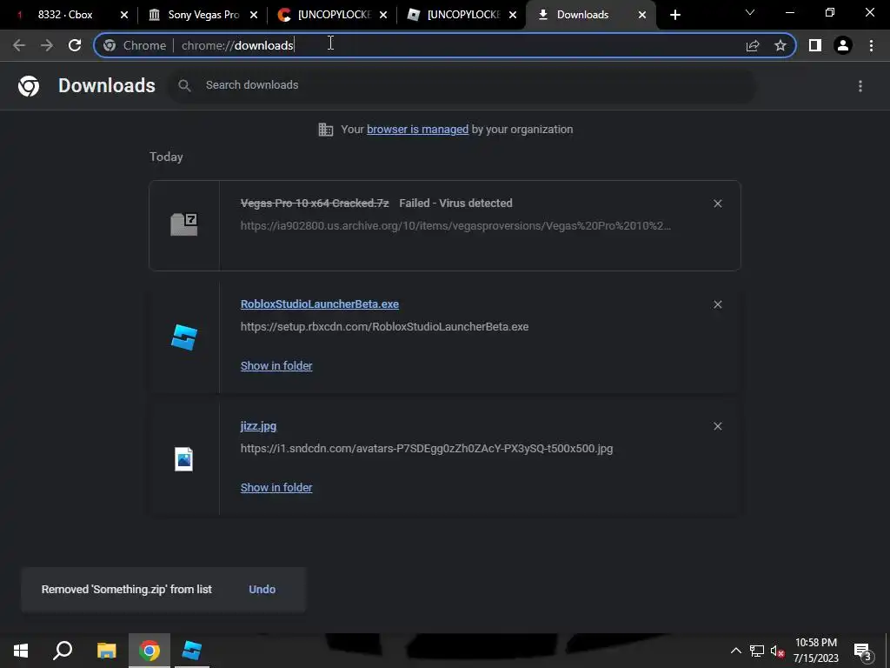890x668 pixels.
Task: Open the Chrome profile avatar
Action: [x=843, y=45]
